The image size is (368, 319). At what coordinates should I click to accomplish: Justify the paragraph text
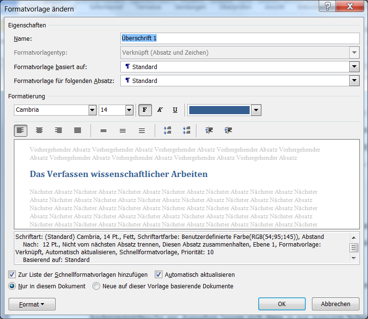click(x=78, y=130)
